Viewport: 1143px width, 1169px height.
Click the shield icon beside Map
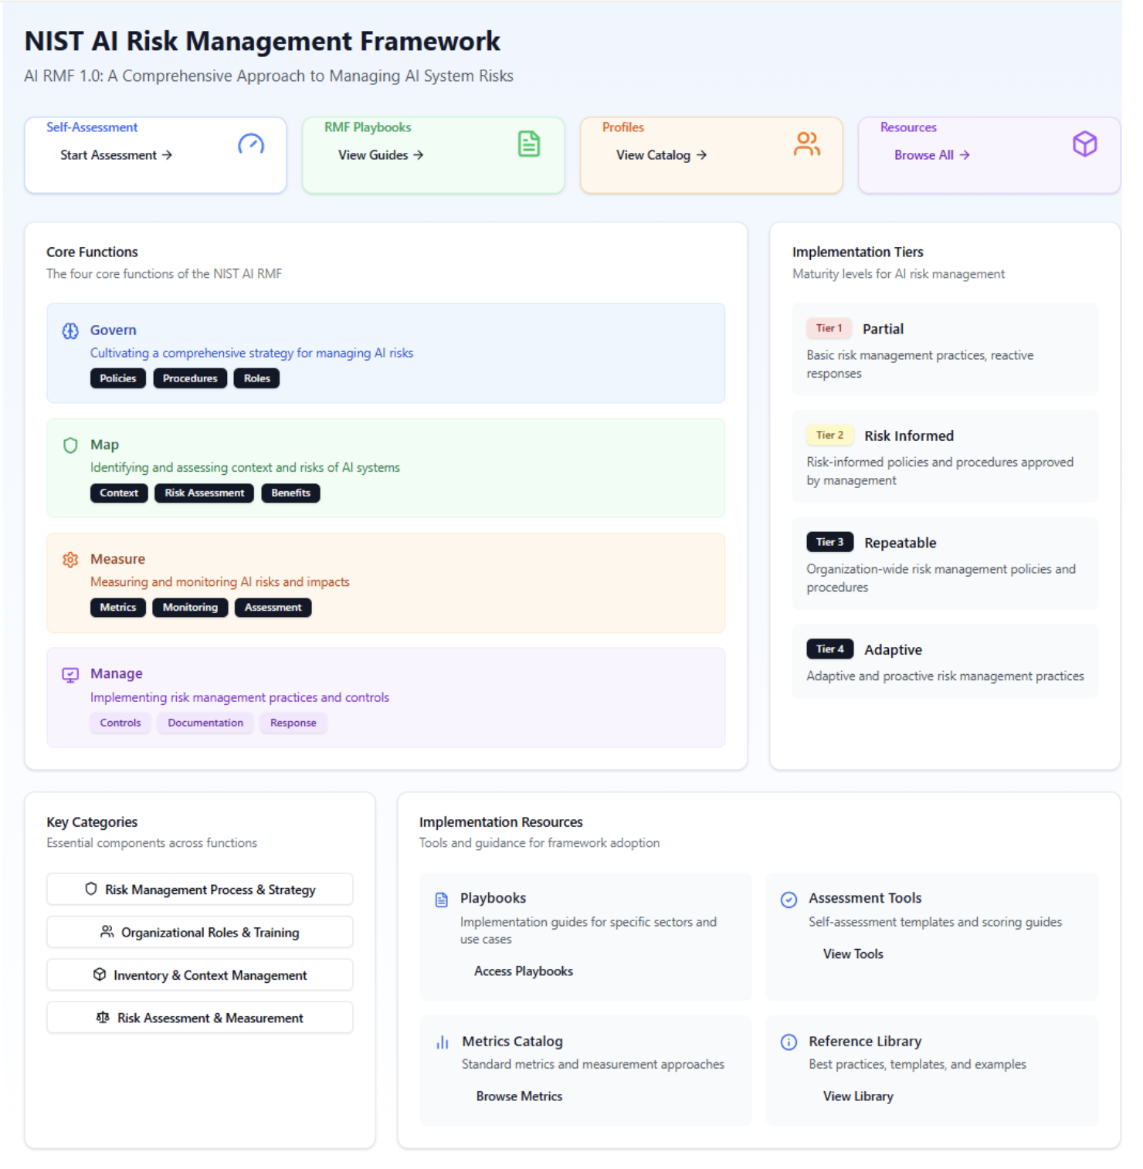tap(70, 446)
